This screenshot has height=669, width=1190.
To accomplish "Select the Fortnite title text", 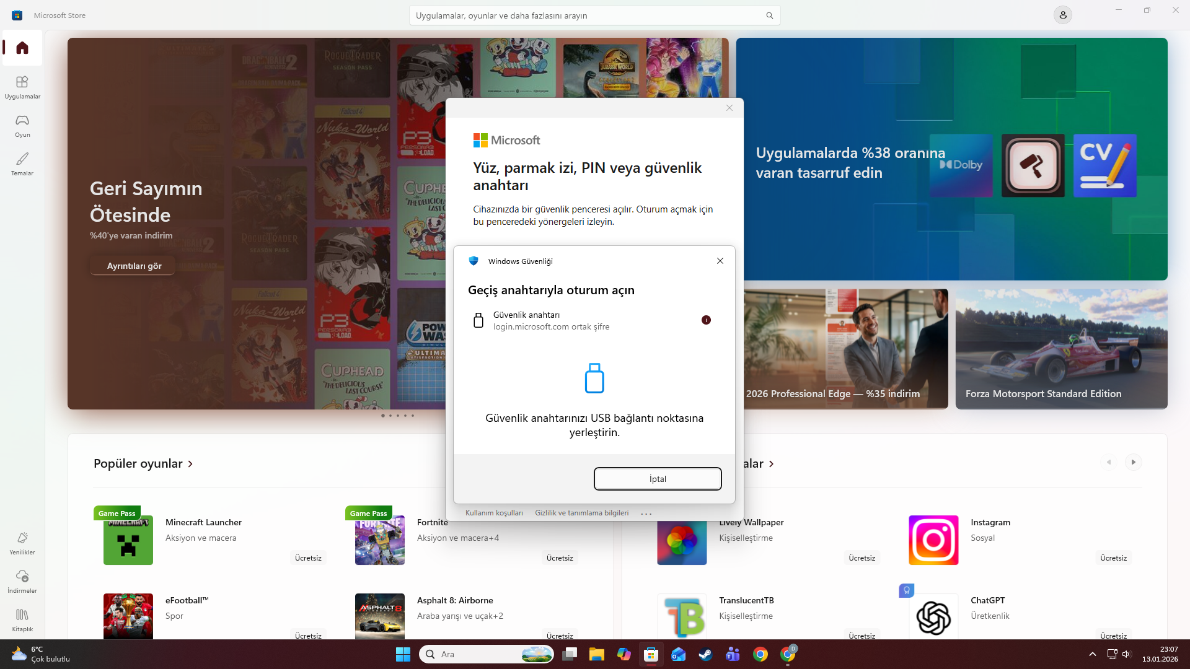I will 433,522.
